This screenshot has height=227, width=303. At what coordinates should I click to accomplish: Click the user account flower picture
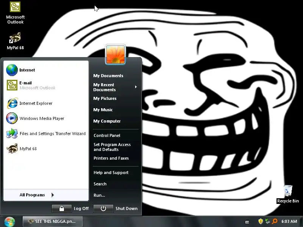pos(116,54)
